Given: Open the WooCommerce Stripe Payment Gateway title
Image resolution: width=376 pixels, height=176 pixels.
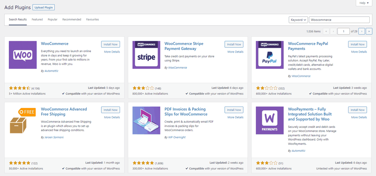Looking at the screenshot, I should click(184, 46).
